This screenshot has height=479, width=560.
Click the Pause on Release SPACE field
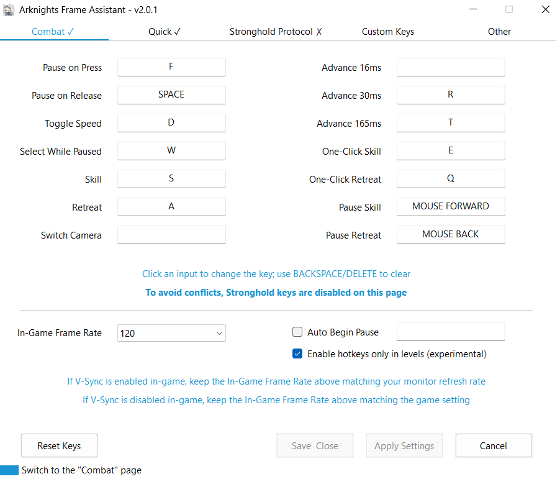tap(171, 94)
